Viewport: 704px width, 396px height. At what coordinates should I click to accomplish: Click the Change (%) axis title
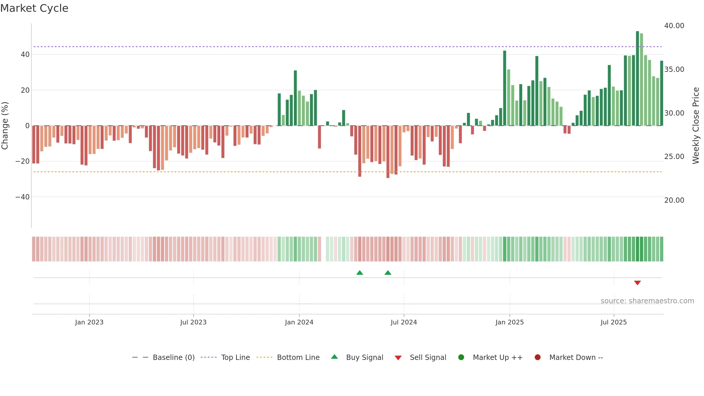click(5, 126)
